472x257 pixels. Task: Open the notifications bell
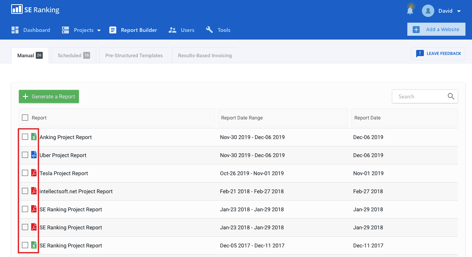coord(410,10)
